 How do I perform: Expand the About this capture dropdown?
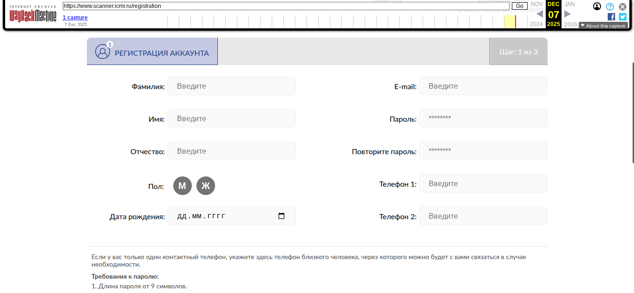(603, 26)
